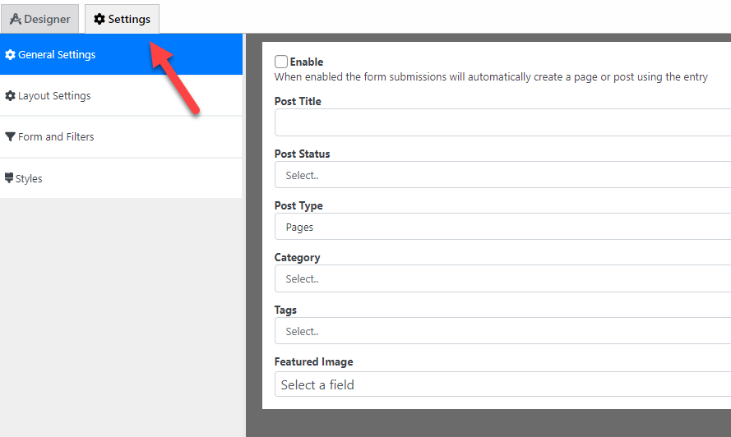Click the Form and Filters funnel icon
This screenshot has height=437, width=731.
coord(10,136)
